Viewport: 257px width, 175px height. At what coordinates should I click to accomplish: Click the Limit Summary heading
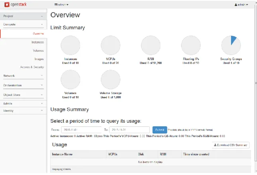(68, 28)
